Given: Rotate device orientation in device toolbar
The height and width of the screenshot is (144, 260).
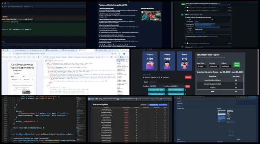Looking at the screenshot, I should coord(38,57).
